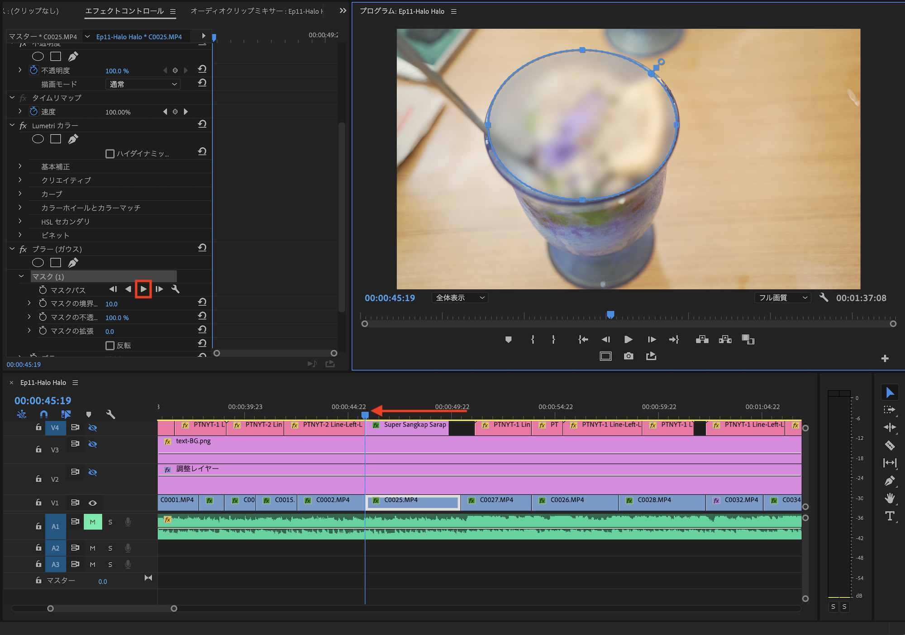Play the program monitor sequence
Viewport: 905px width, 635px height.
(628, 340)
